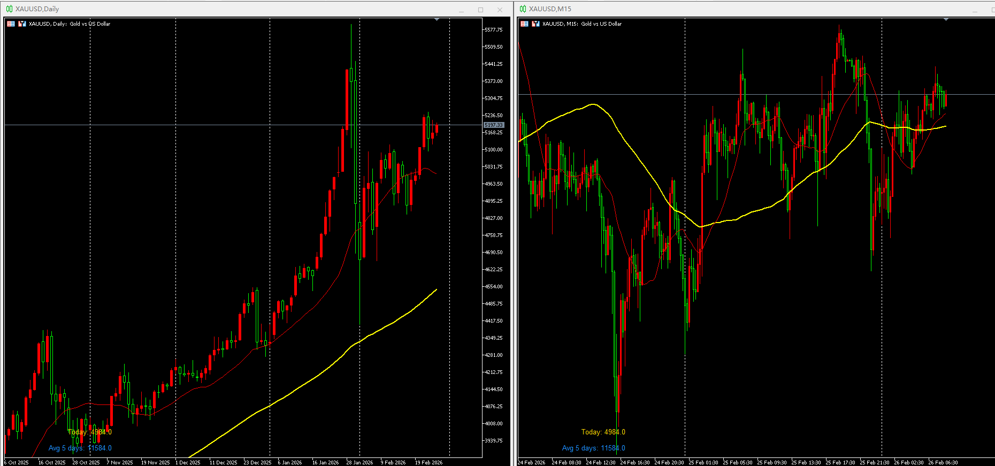This screenshot has width=995, height=466.
Task: Click the chart shift triangle on Daily chart
Action: click(437, 20)
